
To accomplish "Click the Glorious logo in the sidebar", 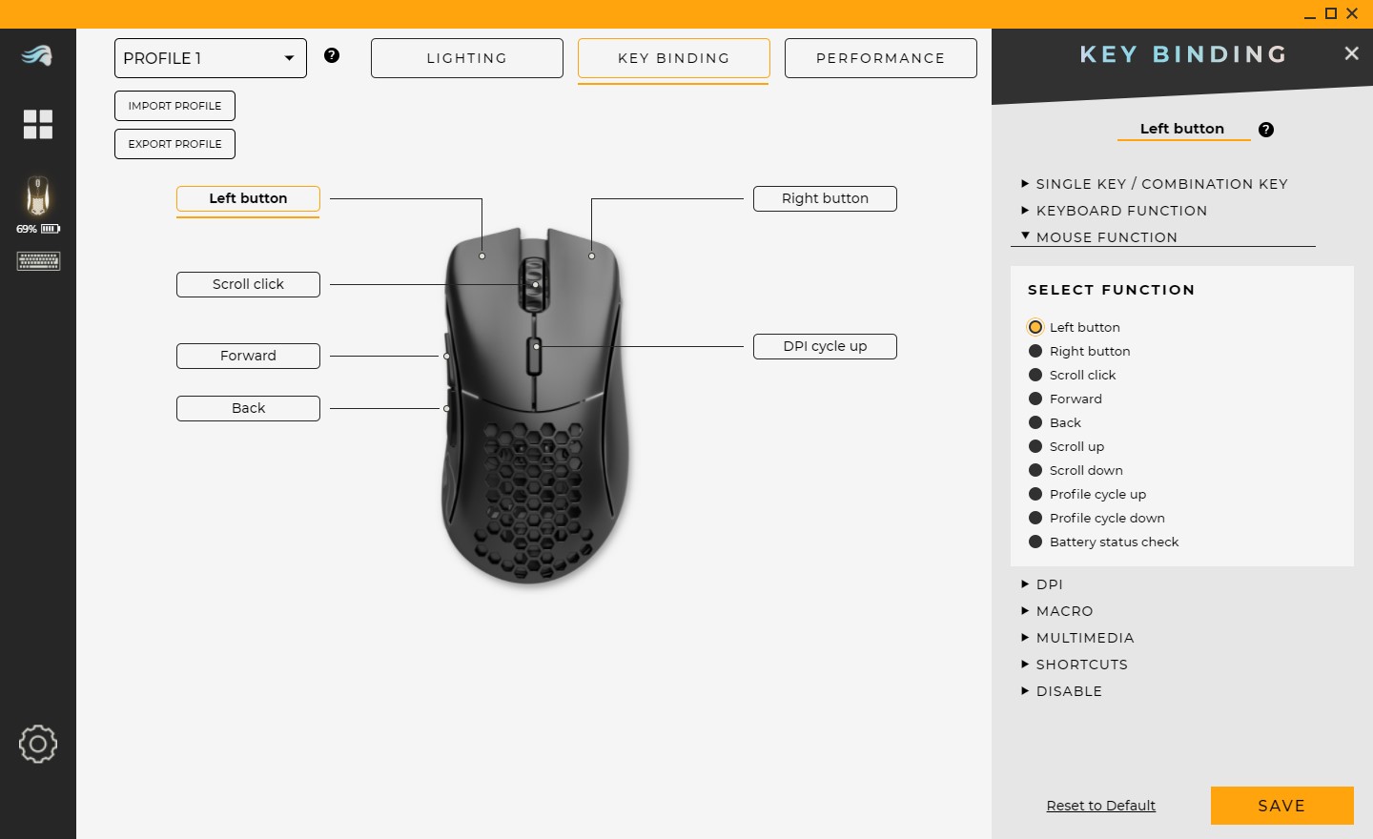I will coord(38,57).
